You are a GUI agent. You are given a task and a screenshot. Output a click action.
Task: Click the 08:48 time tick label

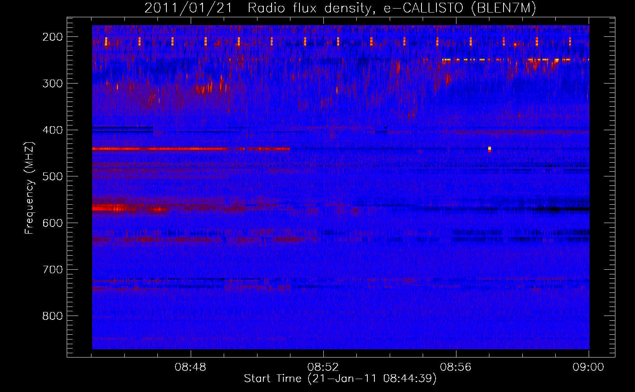click(191, 367)
